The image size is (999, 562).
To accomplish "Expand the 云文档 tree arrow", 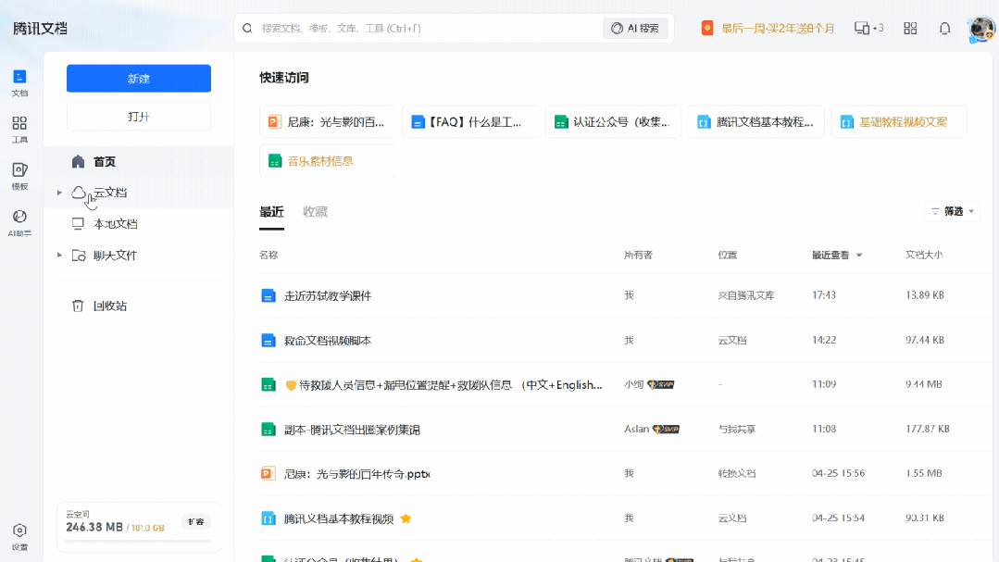I will point(59,193).
